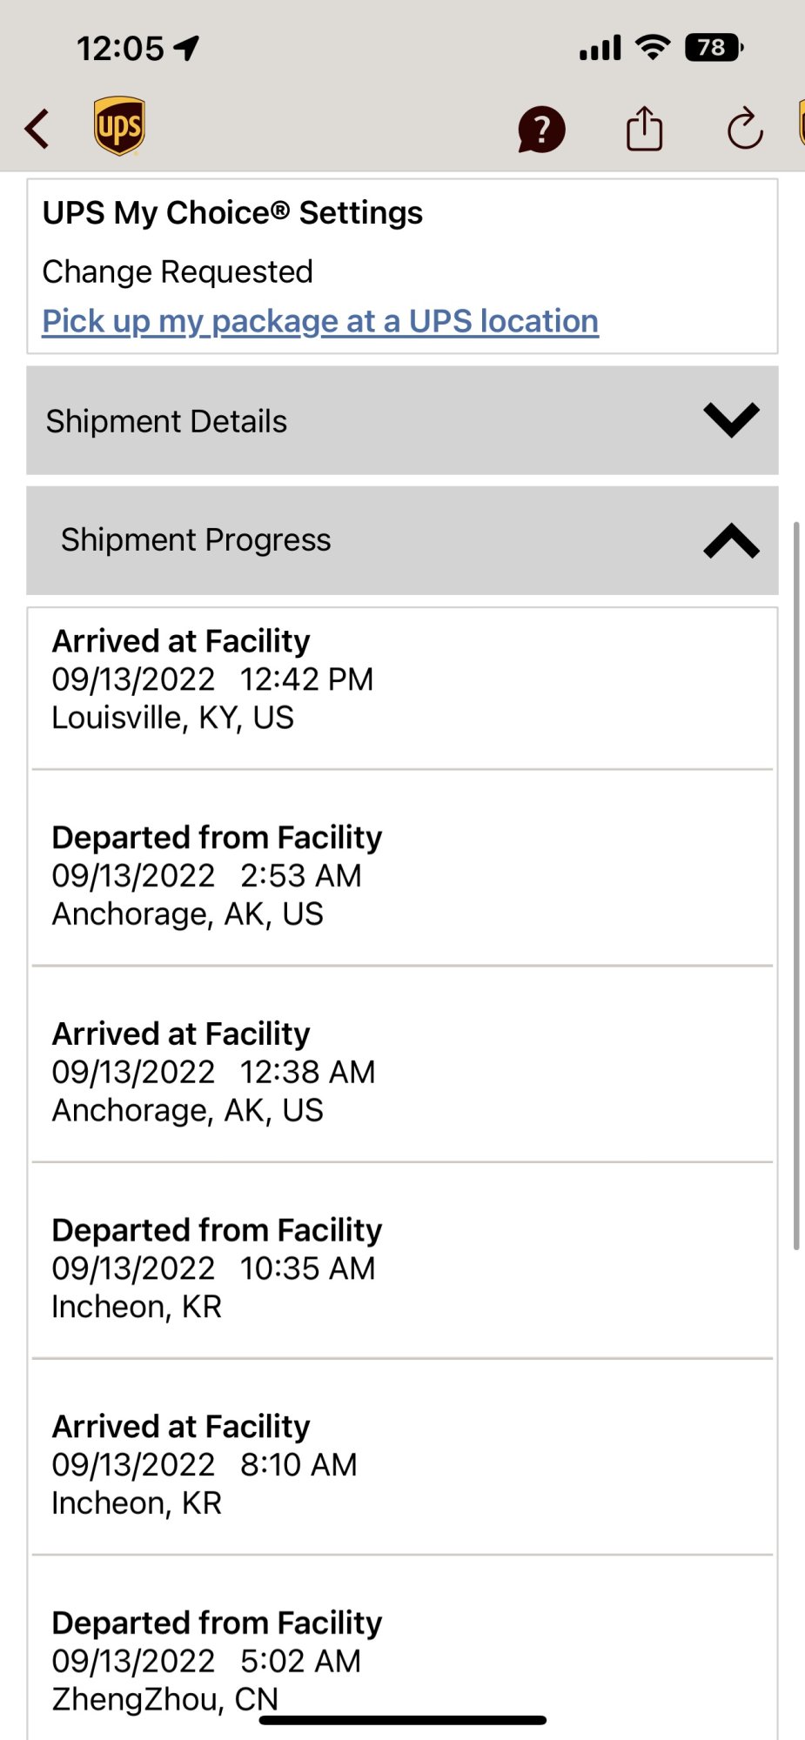The width and height of the screenshot is (805, 1740).
Task: Collapse Shipment Progress chevron
Action: tap(731, 540)
